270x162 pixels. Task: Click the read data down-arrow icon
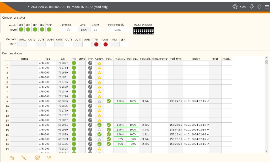click(252, 7)
